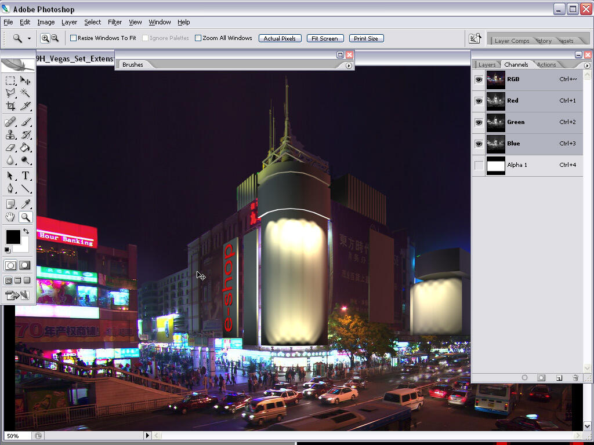Select the Path Selection tool
Image resolution: width=594 pixels, height=445 pixels.
10,176
